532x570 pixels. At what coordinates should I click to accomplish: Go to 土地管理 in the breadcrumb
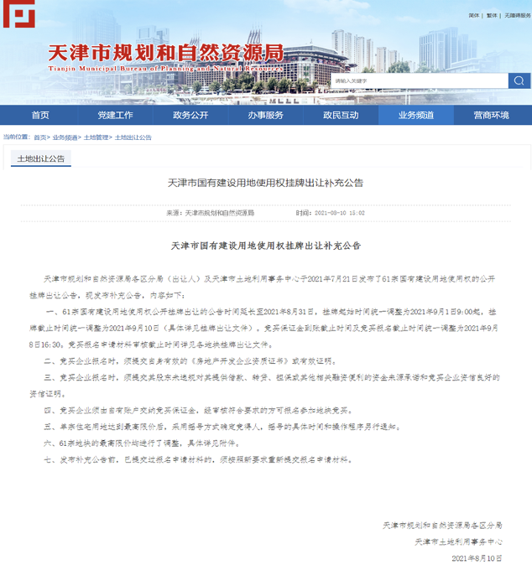pyautogui.click(x=96, y=137)
